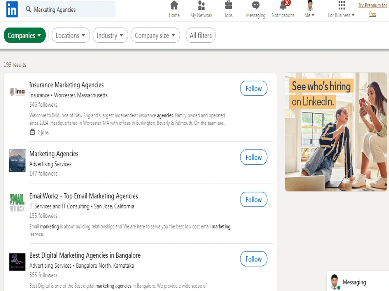Click the 2 jobs text

[43, 132]
